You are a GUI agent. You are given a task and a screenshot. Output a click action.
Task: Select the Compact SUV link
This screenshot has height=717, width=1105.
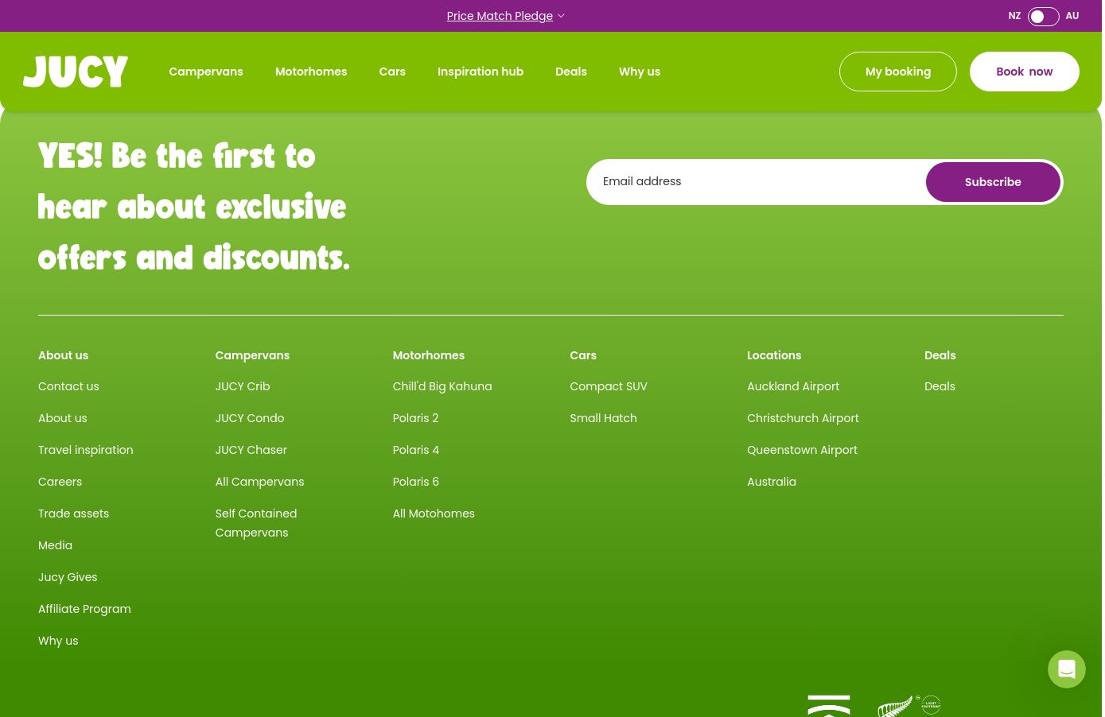click(609, 386)
